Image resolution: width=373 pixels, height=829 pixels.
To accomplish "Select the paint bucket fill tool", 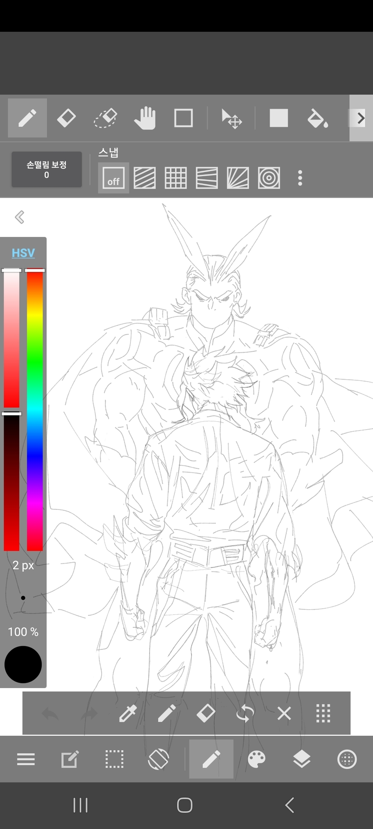I will [x=318, y=118].
